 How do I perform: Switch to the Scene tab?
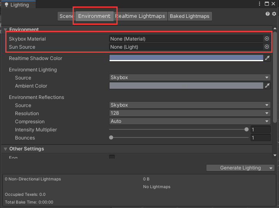coord(67,16)
